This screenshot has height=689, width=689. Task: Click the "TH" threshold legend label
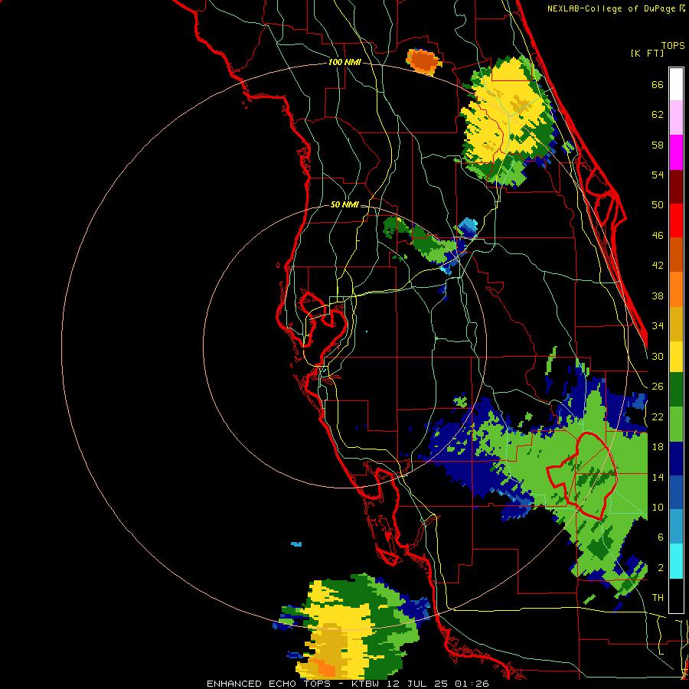click(x=658, y=598)
